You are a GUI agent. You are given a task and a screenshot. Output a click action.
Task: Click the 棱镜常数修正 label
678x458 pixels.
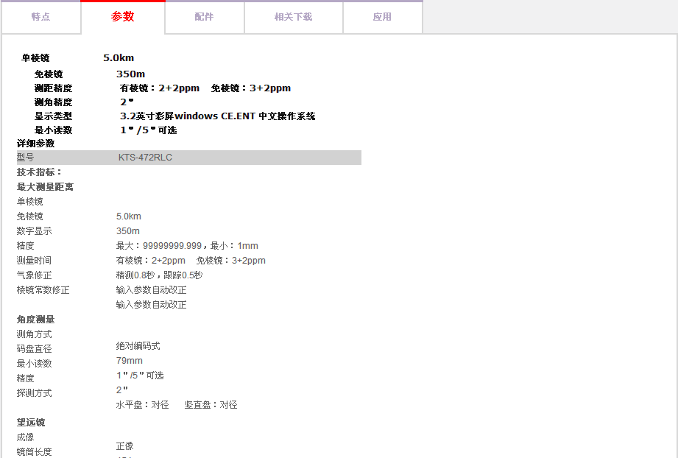tap(43, 290)
